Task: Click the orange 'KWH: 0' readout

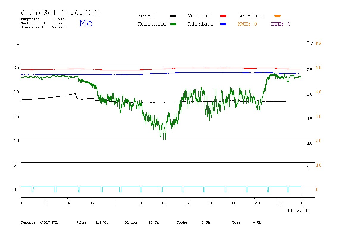Action: tap(248, 24)
